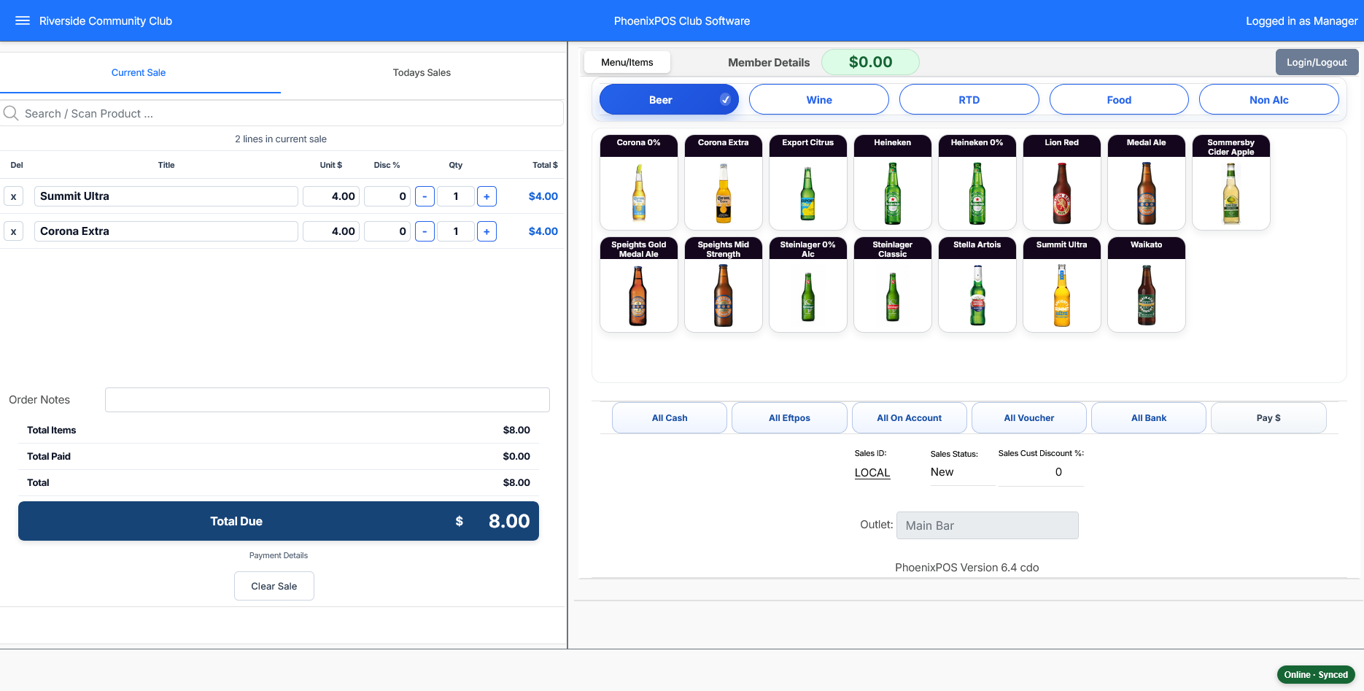This screenshot has width=1364, height=691.
Task: Add Waikato beer to the sale
Action: [x=1147, y=285]
